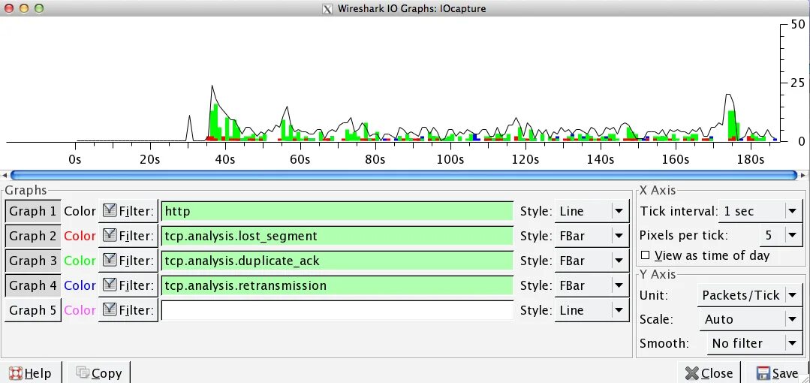Viewport: 810px width, 383px height.
Task: Click the right scroll arrow
Action: pos(803,176)
